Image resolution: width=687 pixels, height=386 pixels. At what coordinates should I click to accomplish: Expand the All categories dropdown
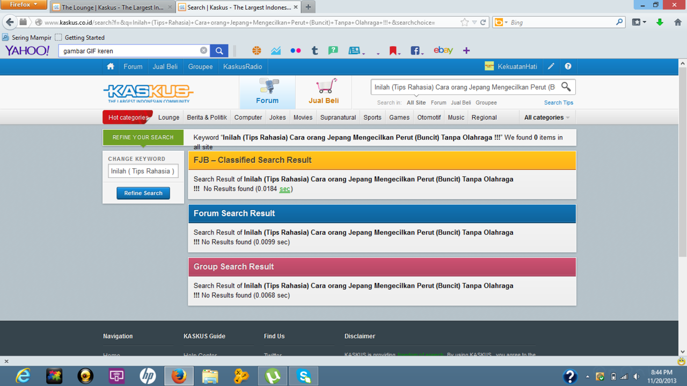coord(547,117)
